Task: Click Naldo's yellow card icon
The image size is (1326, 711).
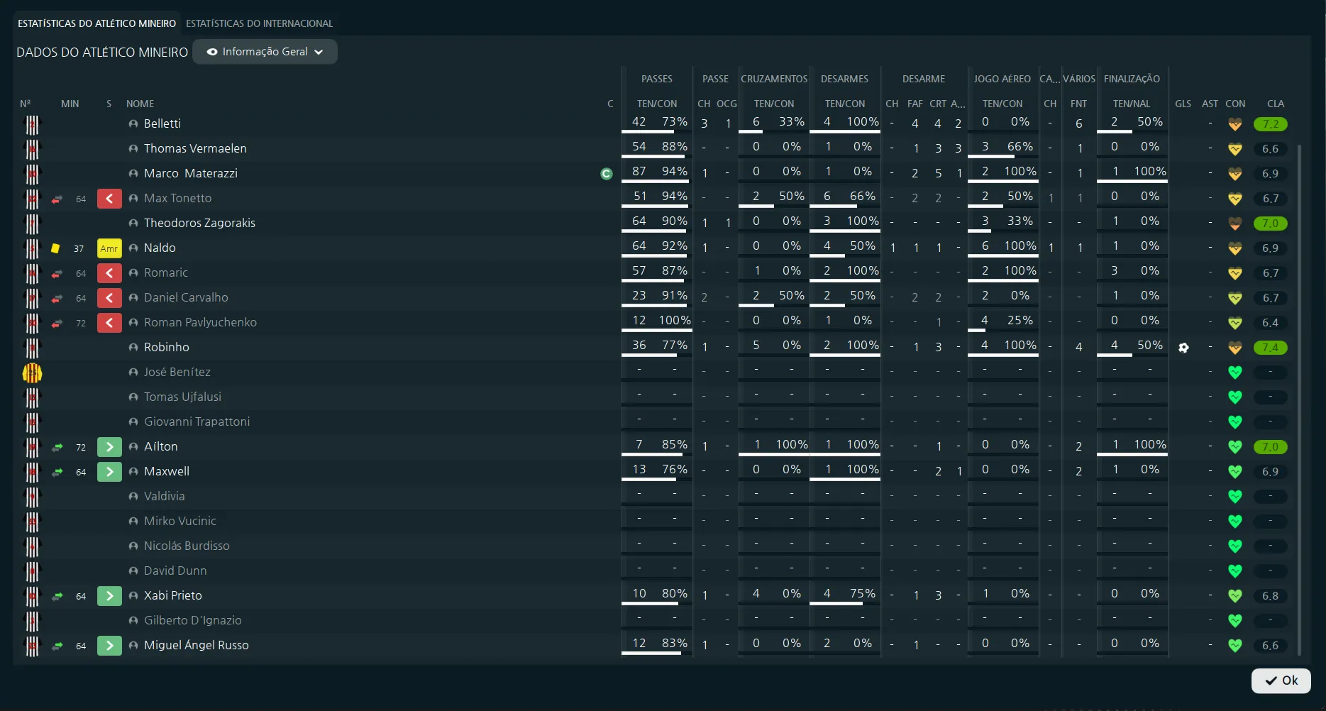Action: point(55,248)
